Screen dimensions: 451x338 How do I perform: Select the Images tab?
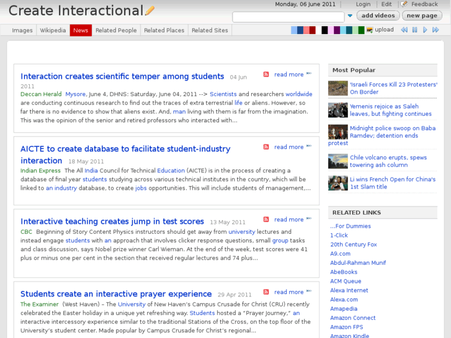click(x=22, y=30)
